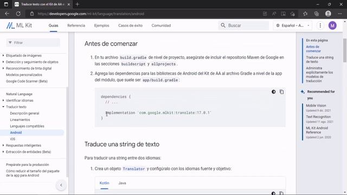Open browser profile avatar
The height and width of the screenshot is (195, 347).
[328, 14]
